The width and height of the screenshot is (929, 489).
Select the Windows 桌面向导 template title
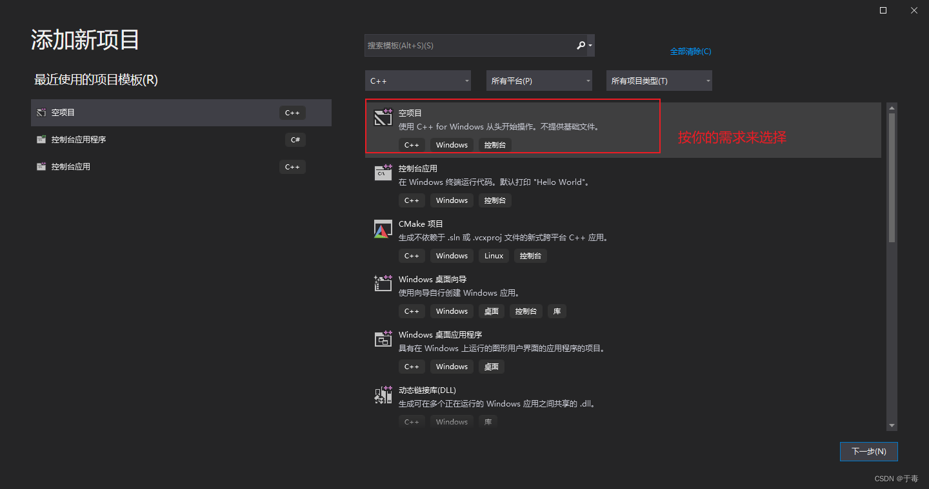click(432, 279)
